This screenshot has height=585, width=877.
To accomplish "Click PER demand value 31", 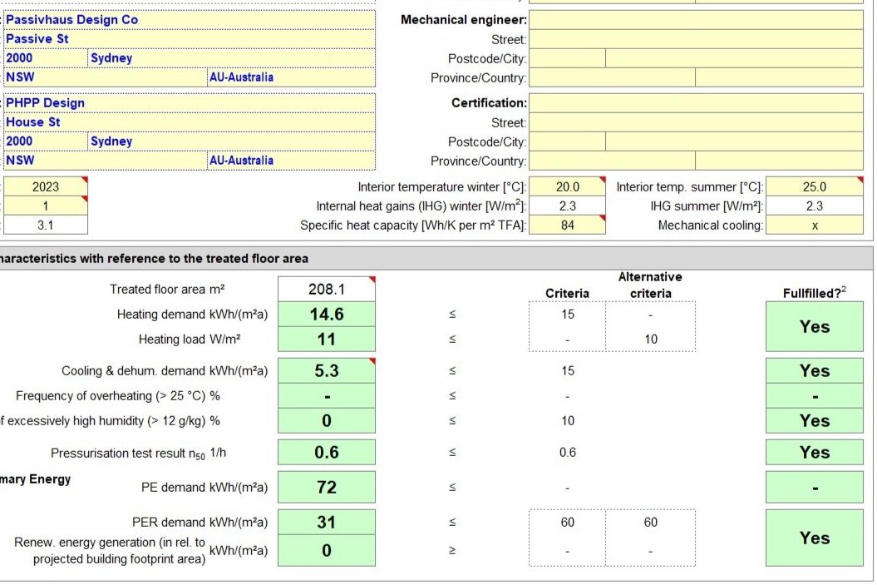I will pos(327,523).
